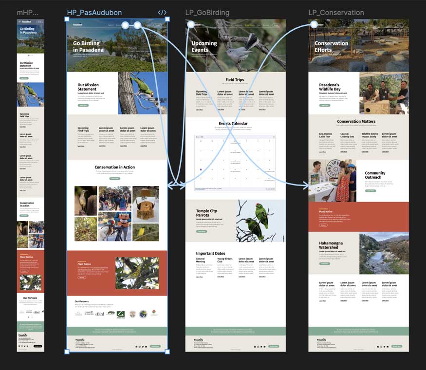
Task: Click top-right selection handle of HP_PasAudubon frame
Action: coord(167,19)
